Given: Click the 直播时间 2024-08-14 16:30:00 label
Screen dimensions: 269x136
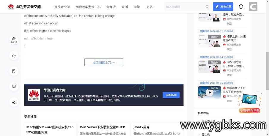Looking at the screenshot, I should (x=216, y=57).
